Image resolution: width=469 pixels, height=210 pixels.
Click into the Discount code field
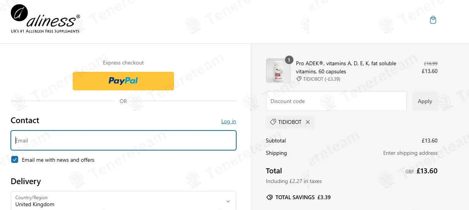(336, 101)
